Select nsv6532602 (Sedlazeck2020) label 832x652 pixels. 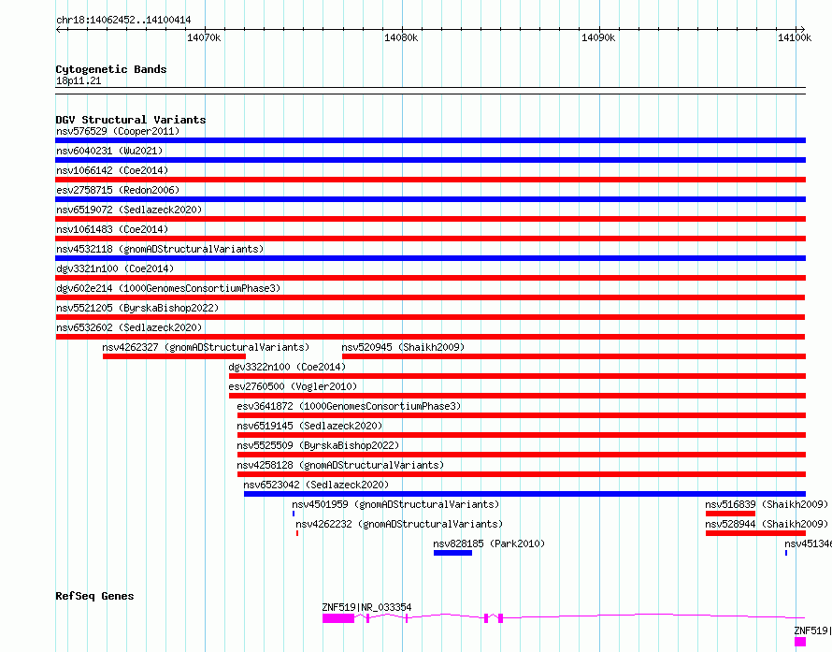pos(129,327)
